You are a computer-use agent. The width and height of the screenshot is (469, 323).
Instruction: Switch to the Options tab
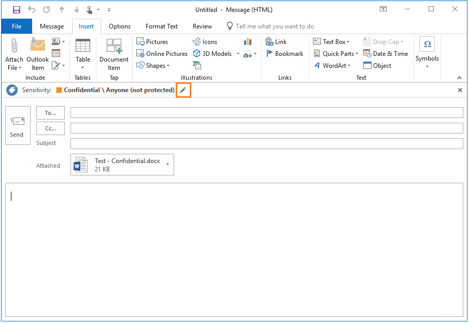(x=120, y=26)
